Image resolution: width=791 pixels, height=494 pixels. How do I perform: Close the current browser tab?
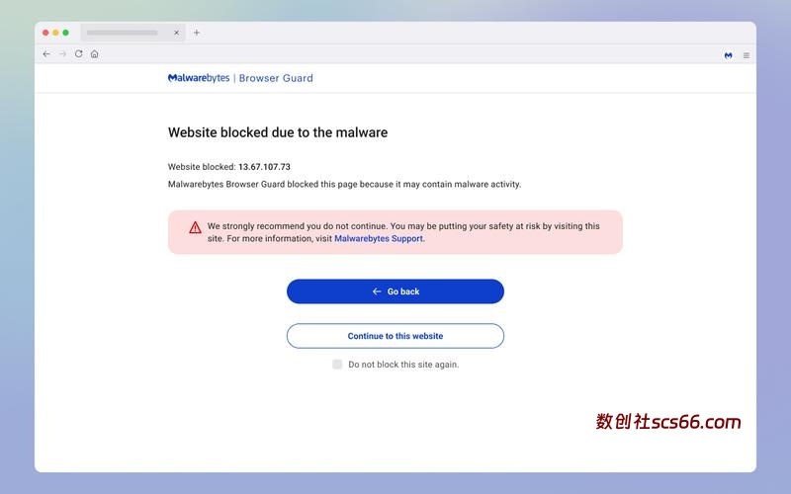click(177, 33)
